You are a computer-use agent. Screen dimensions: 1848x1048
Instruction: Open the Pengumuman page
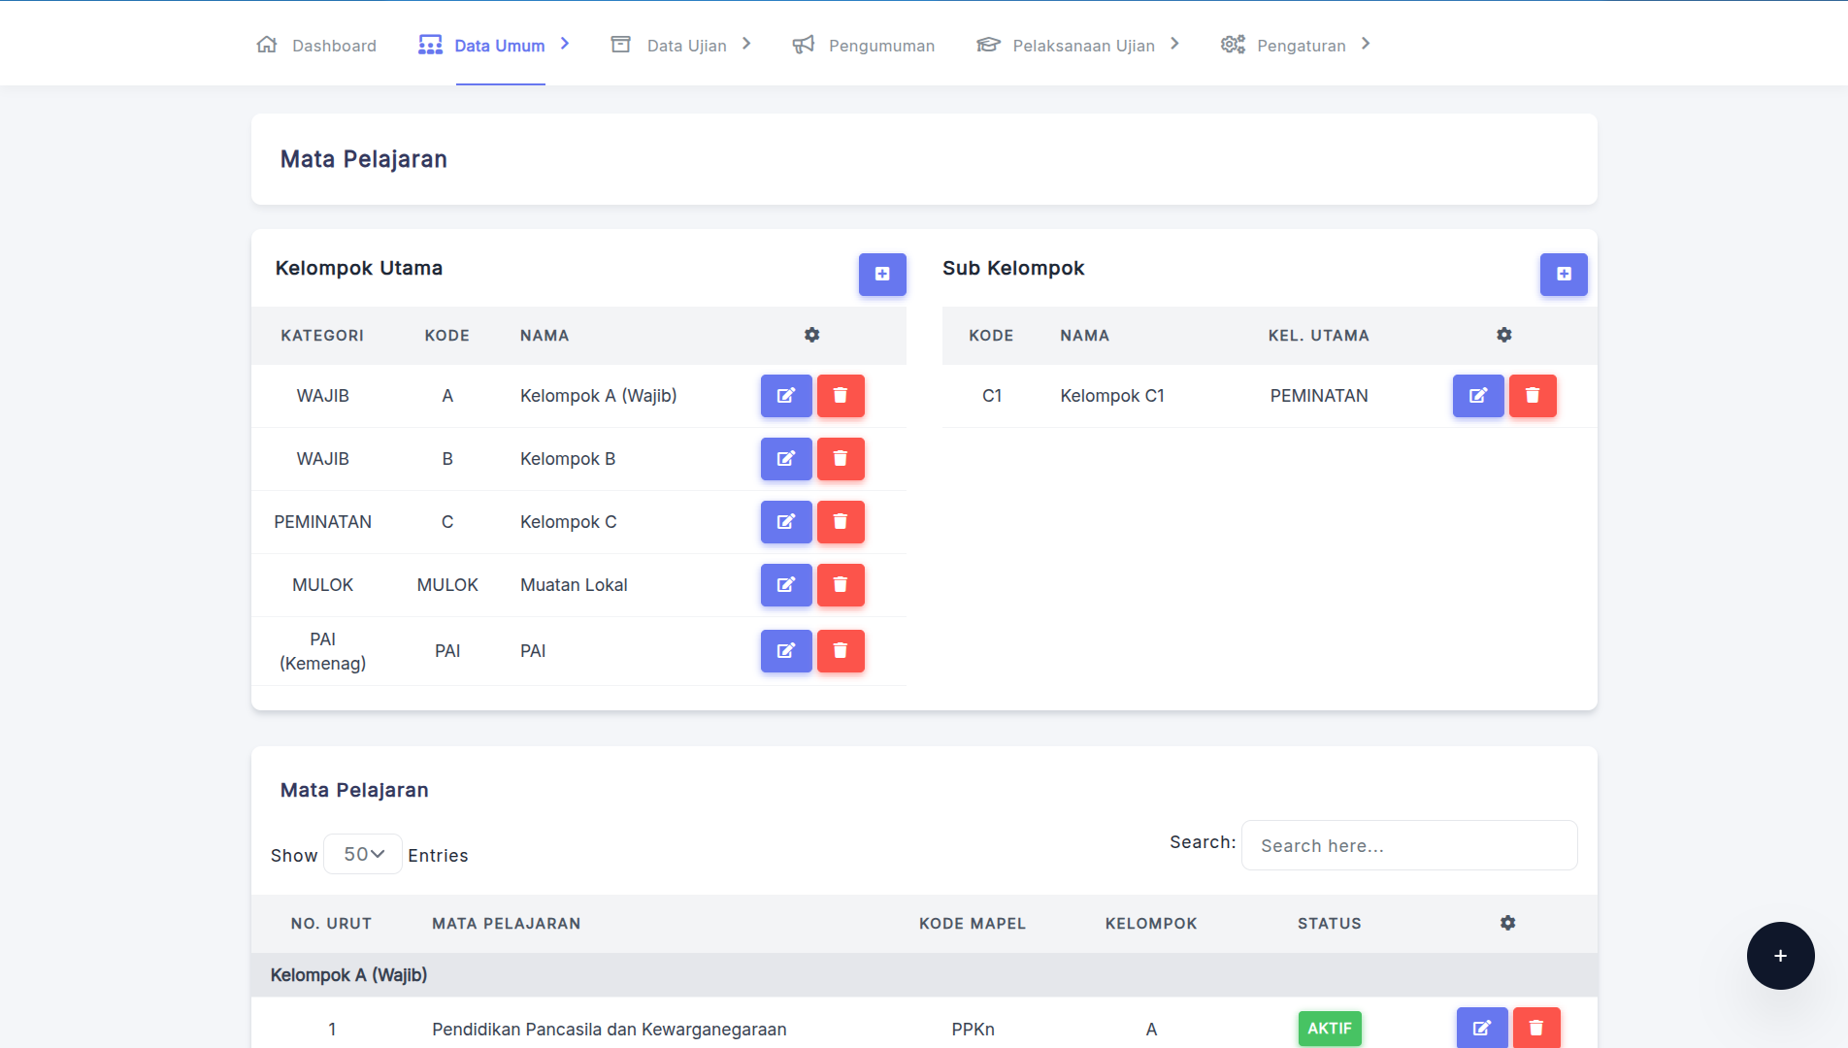tap(864, 46)
